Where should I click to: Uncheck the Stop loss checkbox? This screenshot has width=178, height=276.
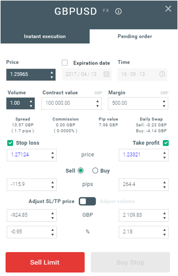pyautogui.click(x=10, y=143)
